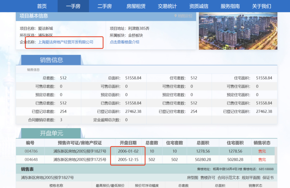Click 点击查看楼盘介绍 link

point(125,42)
